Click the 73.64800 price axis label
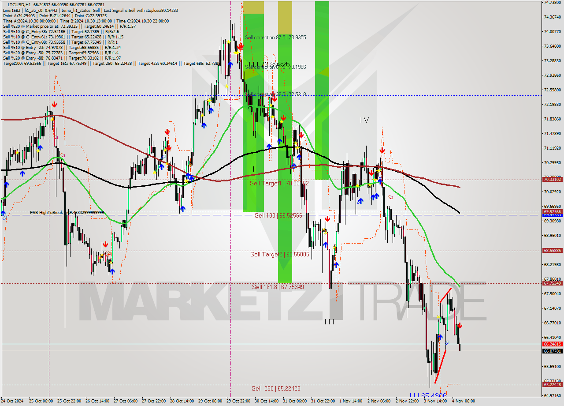Viewport: 564px width, 406px height. [552, 46]
